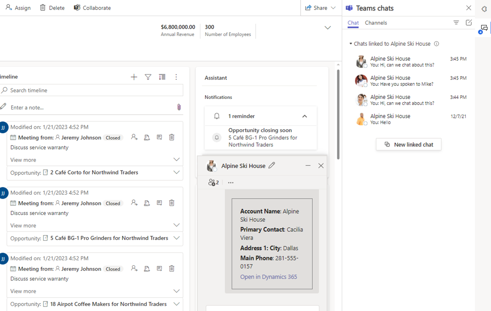Click the New linked chat button
Screen dimensions: 491x311
(x=408, y=144)
